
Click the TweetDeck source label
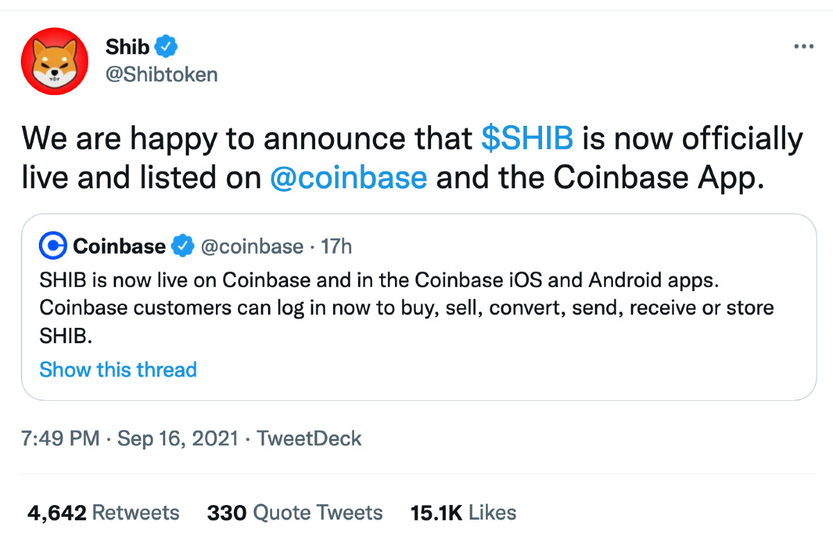(x=309, y=438)
